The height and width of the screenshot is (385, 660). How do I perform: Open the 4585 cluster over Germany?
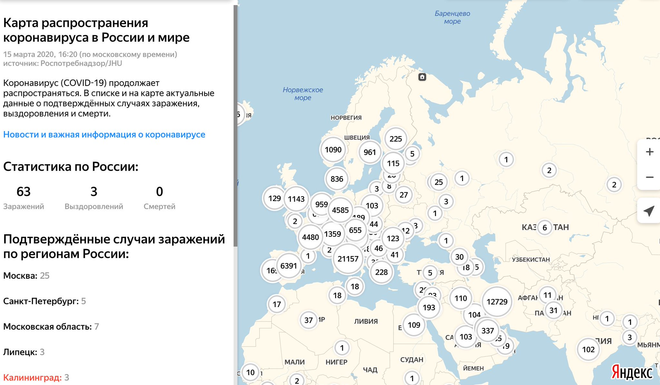pyautogui.click(x=341, y=210)
